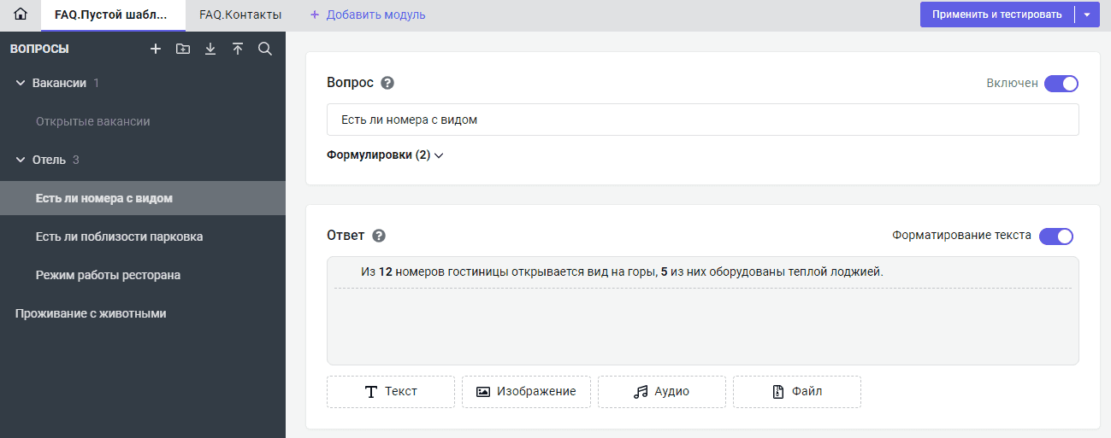Open search in the questions panel
This screenshot has width=1111, height=438.
pyautogui.click(x=265, y=50)
